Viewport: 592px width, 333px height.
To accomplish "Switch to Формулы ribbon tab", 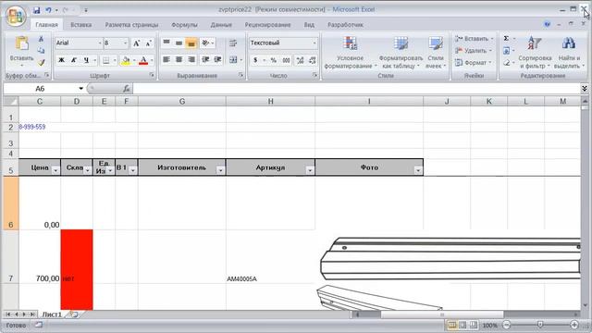I will (x=184, y=25).
